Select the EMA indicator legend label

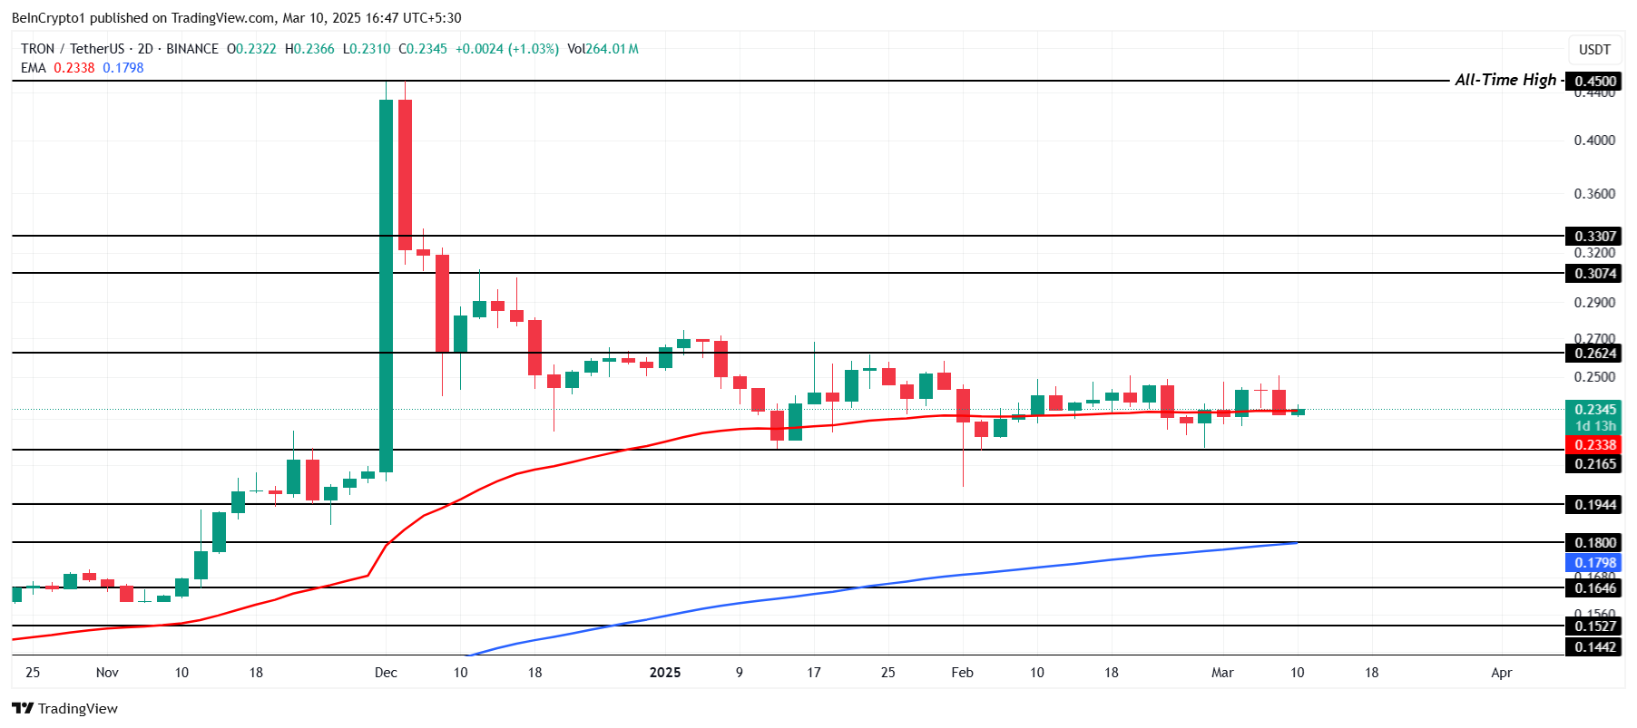tap(34, 68)
